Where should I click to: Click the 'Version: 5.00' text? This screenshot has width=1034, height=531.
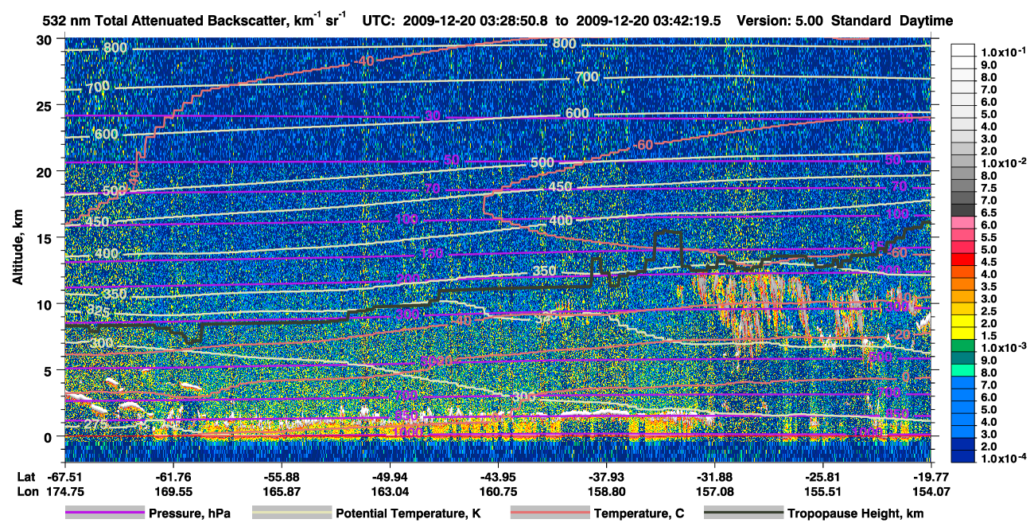(x=781, y=21)
